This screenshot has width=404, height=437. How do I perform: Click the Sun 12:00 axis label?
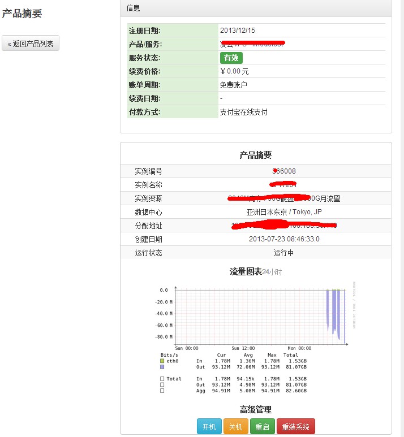coord(243,348)
